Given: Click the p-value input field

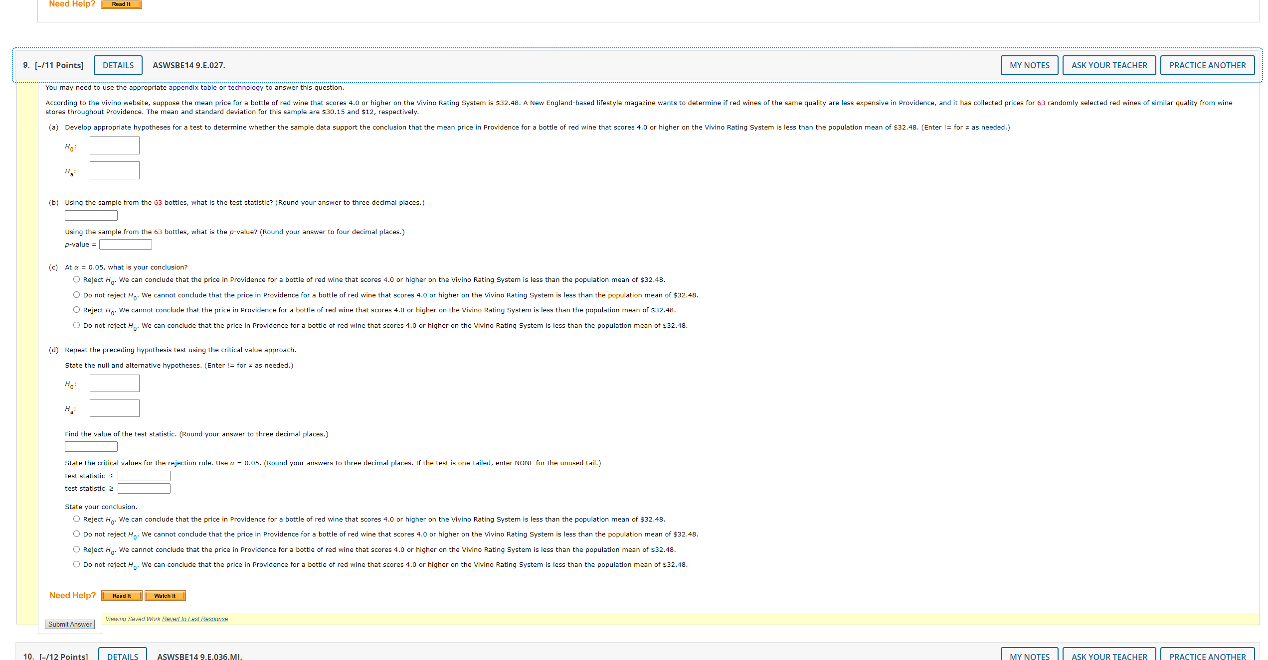Looking at the screenshot, I should [126, 244].
